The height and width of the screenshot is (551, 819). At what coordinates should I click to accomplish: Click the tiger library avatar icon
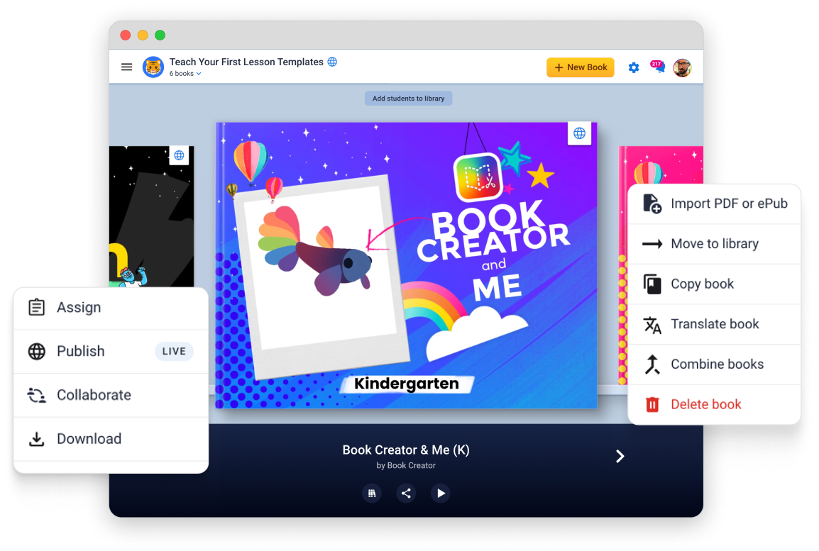pos(153,67)
